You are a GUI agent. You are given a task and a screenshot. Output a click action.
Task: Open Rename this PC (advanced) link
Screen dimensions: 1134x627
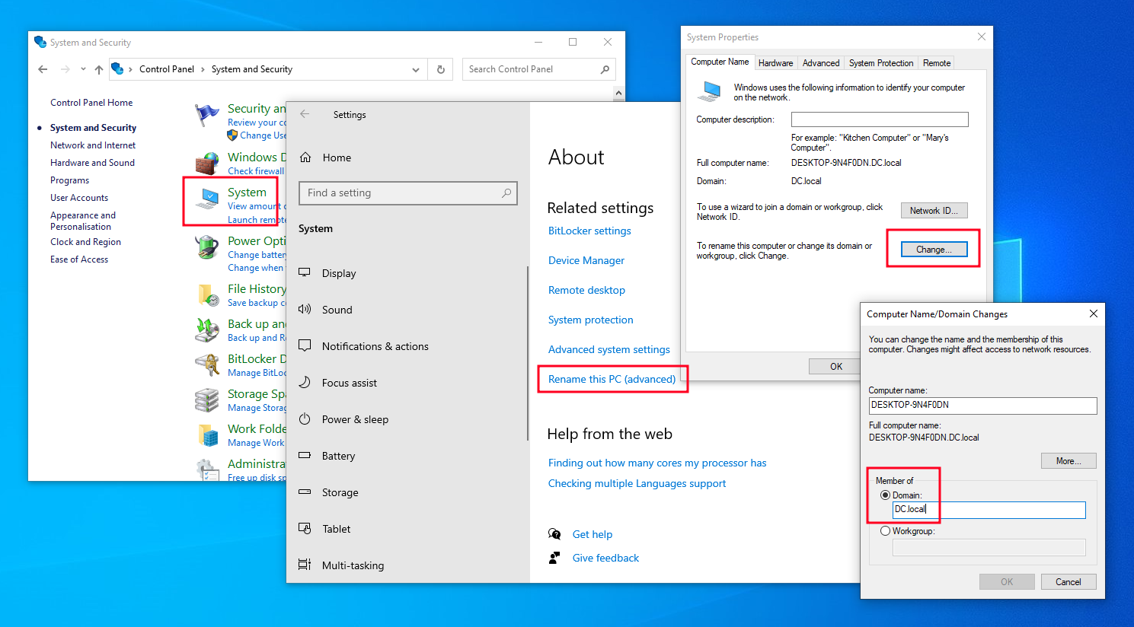tap(612, 378)
